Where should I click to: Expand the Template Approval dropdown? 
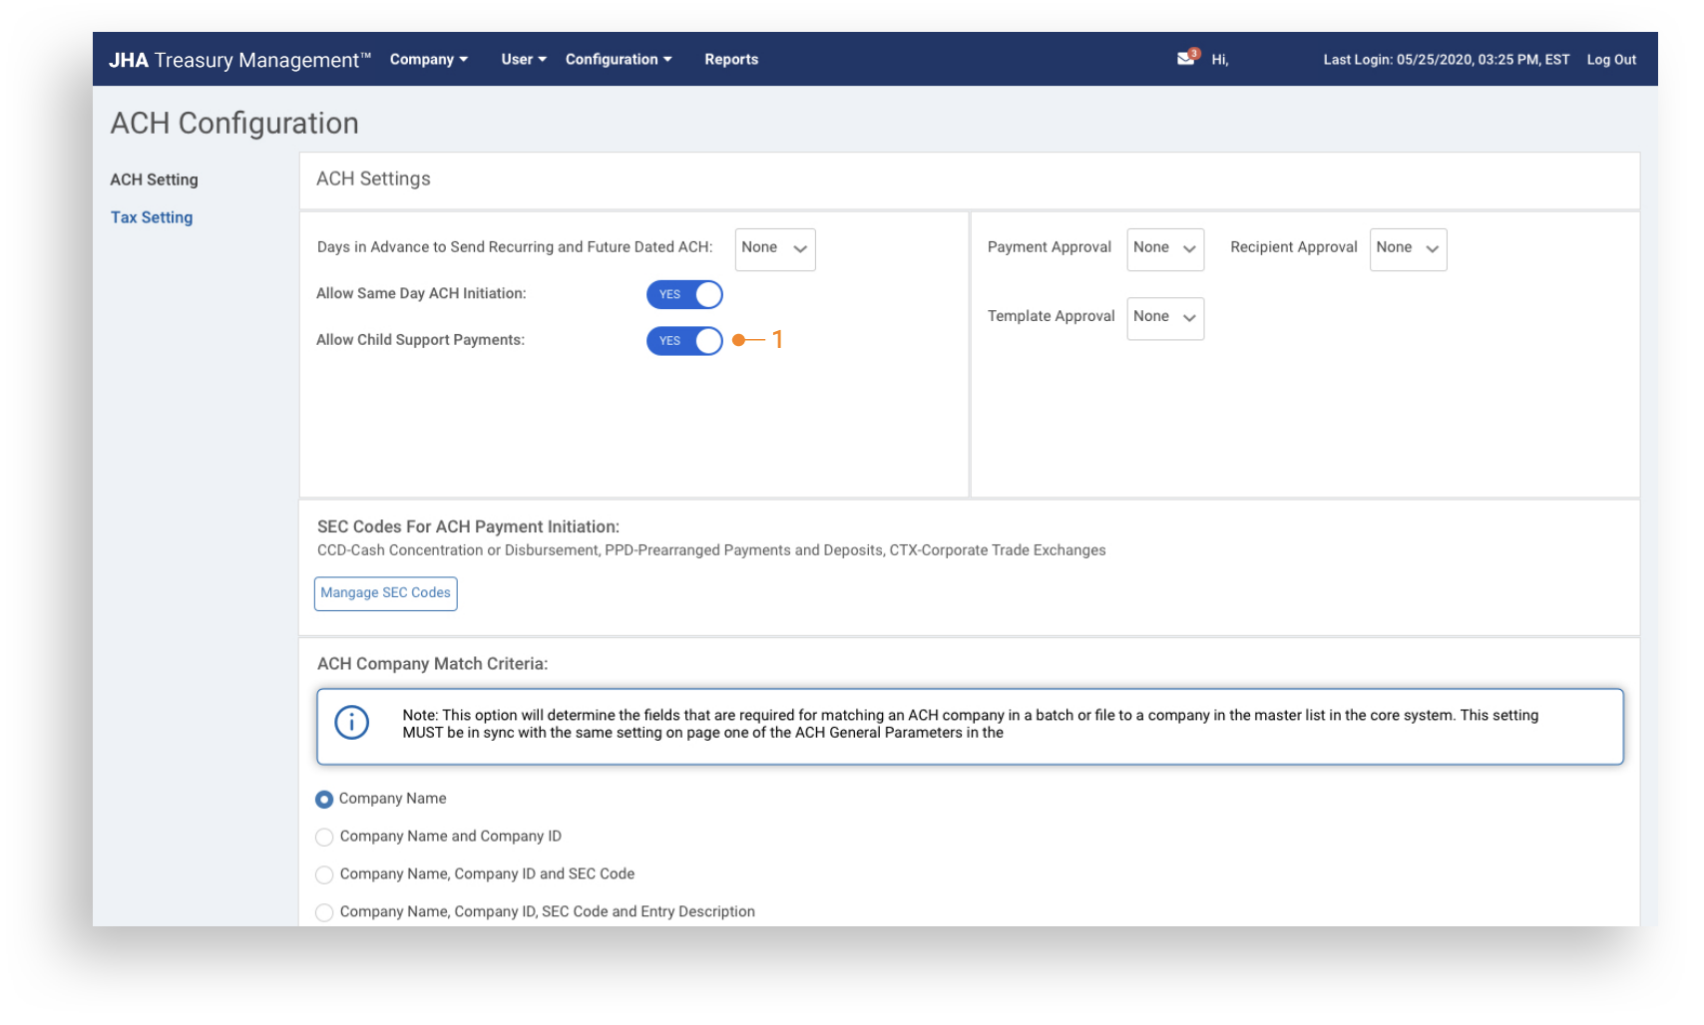(1164, 318)
